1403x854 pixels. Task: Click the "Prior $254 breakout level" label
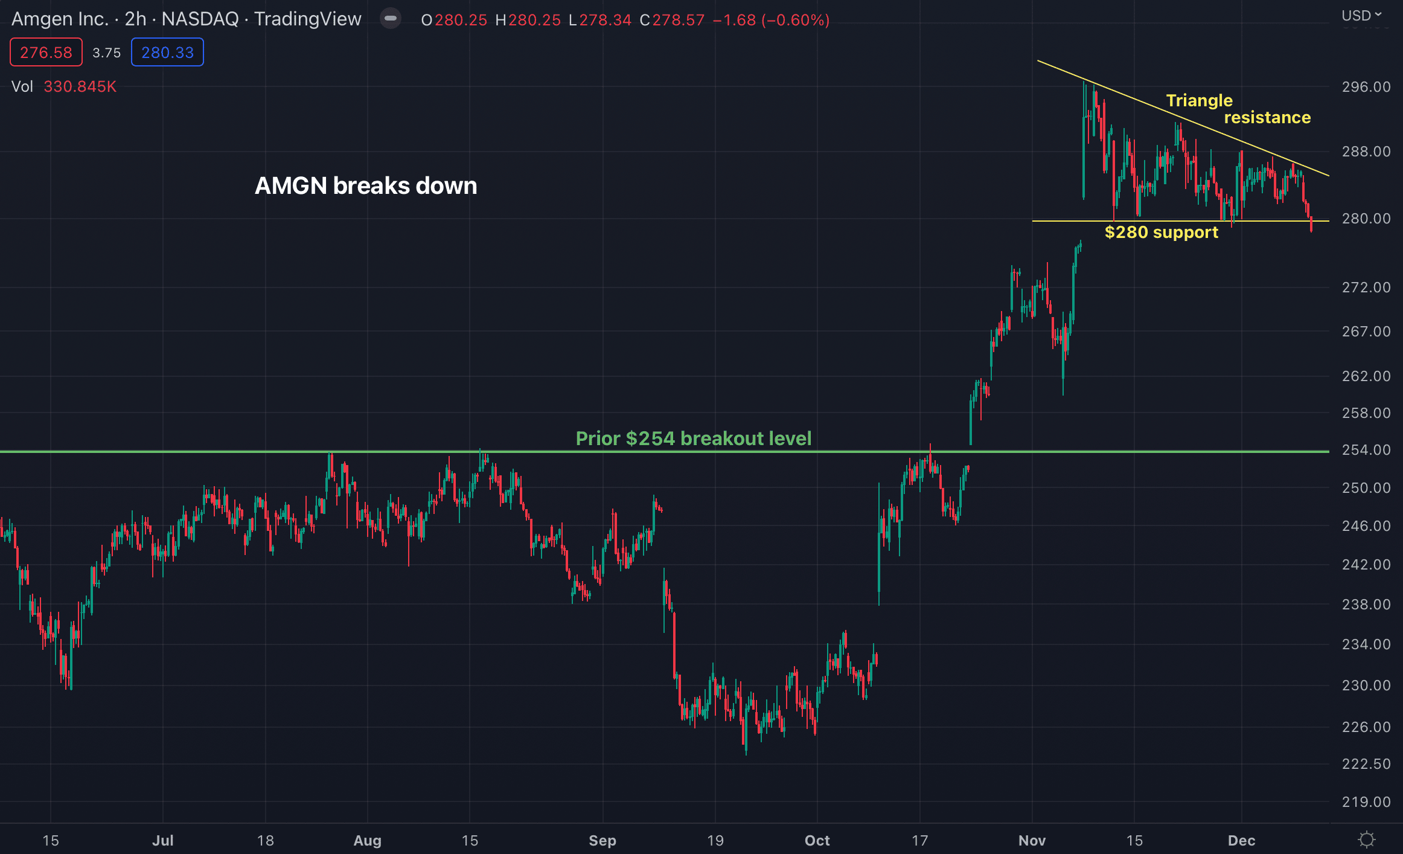pos(693,438)
